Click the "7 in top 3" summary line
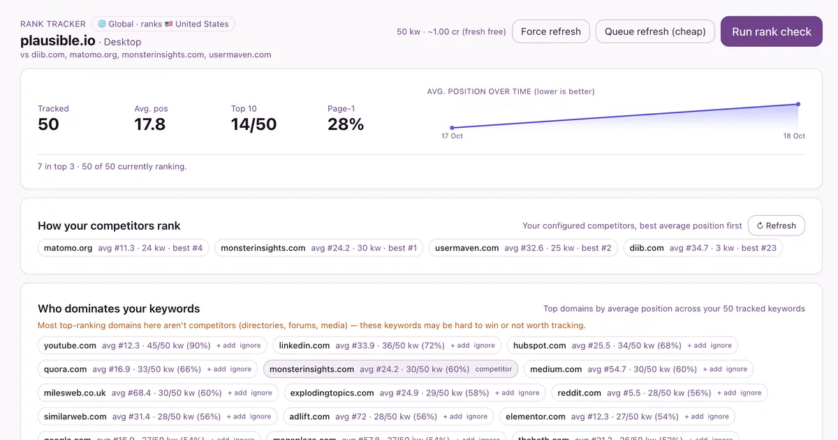 112,167
